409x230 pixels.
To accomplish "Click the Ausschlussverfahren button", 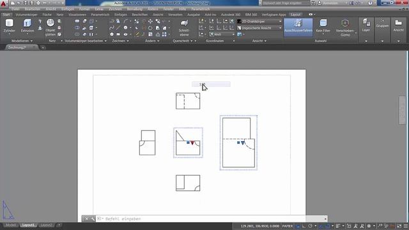I will click(298, 27).
